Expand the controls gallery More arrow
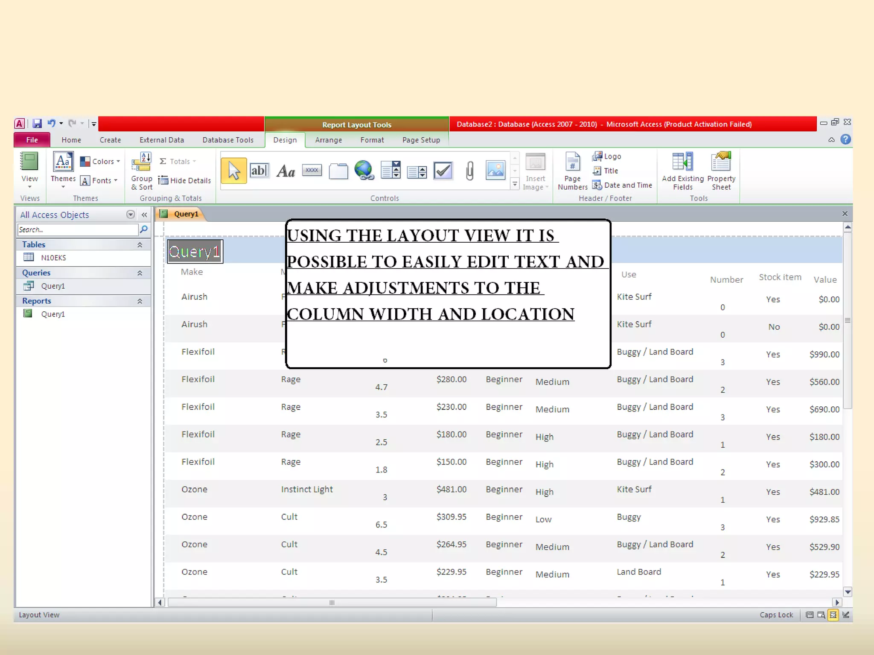 click(515, 184)
